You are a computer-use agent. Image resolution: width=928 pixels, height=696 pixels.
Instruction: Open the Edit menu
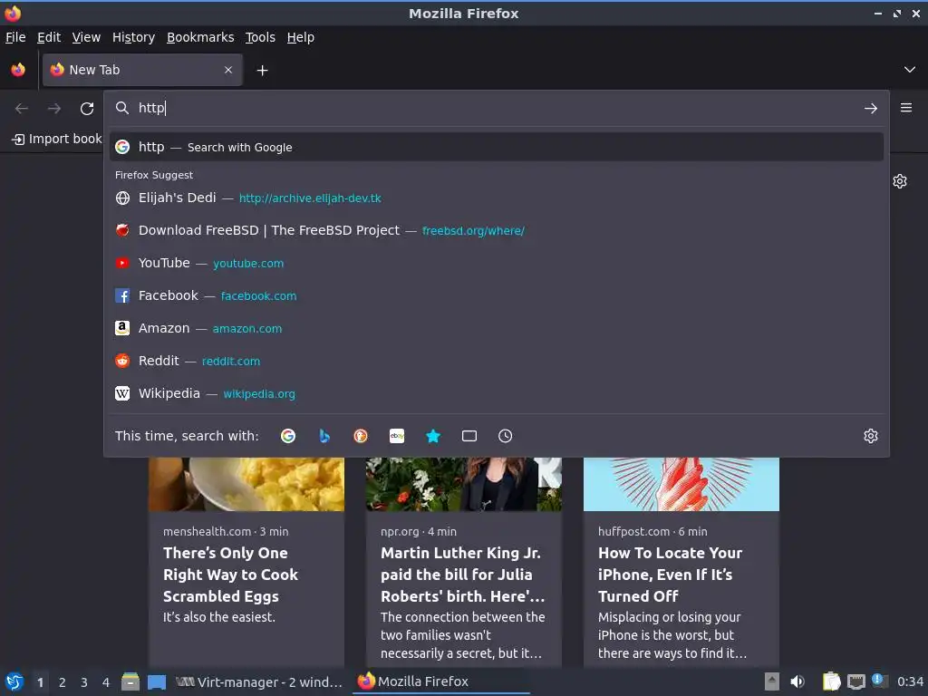pyautogui.click(x=49, y=37)
